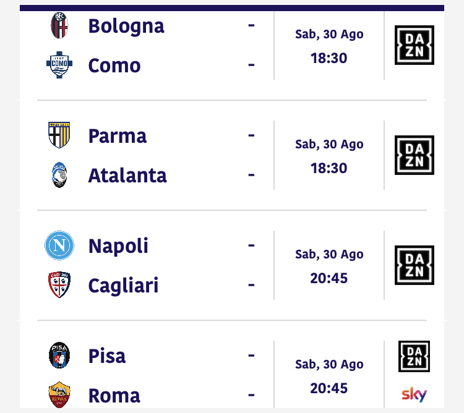Click the AS Roma crest
Image resolution: width=464 pixels, height=413 pixels.
tap(59, 394)
